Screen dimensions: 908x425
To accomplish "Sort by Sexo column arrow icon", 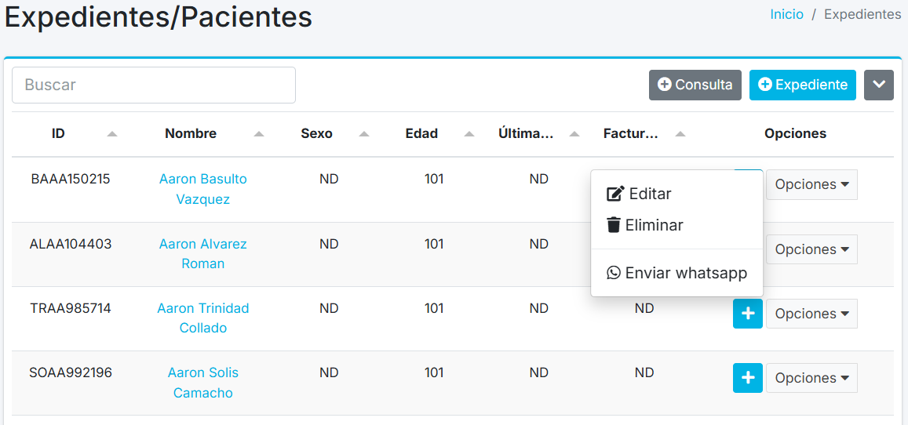I will coord(364,134).
